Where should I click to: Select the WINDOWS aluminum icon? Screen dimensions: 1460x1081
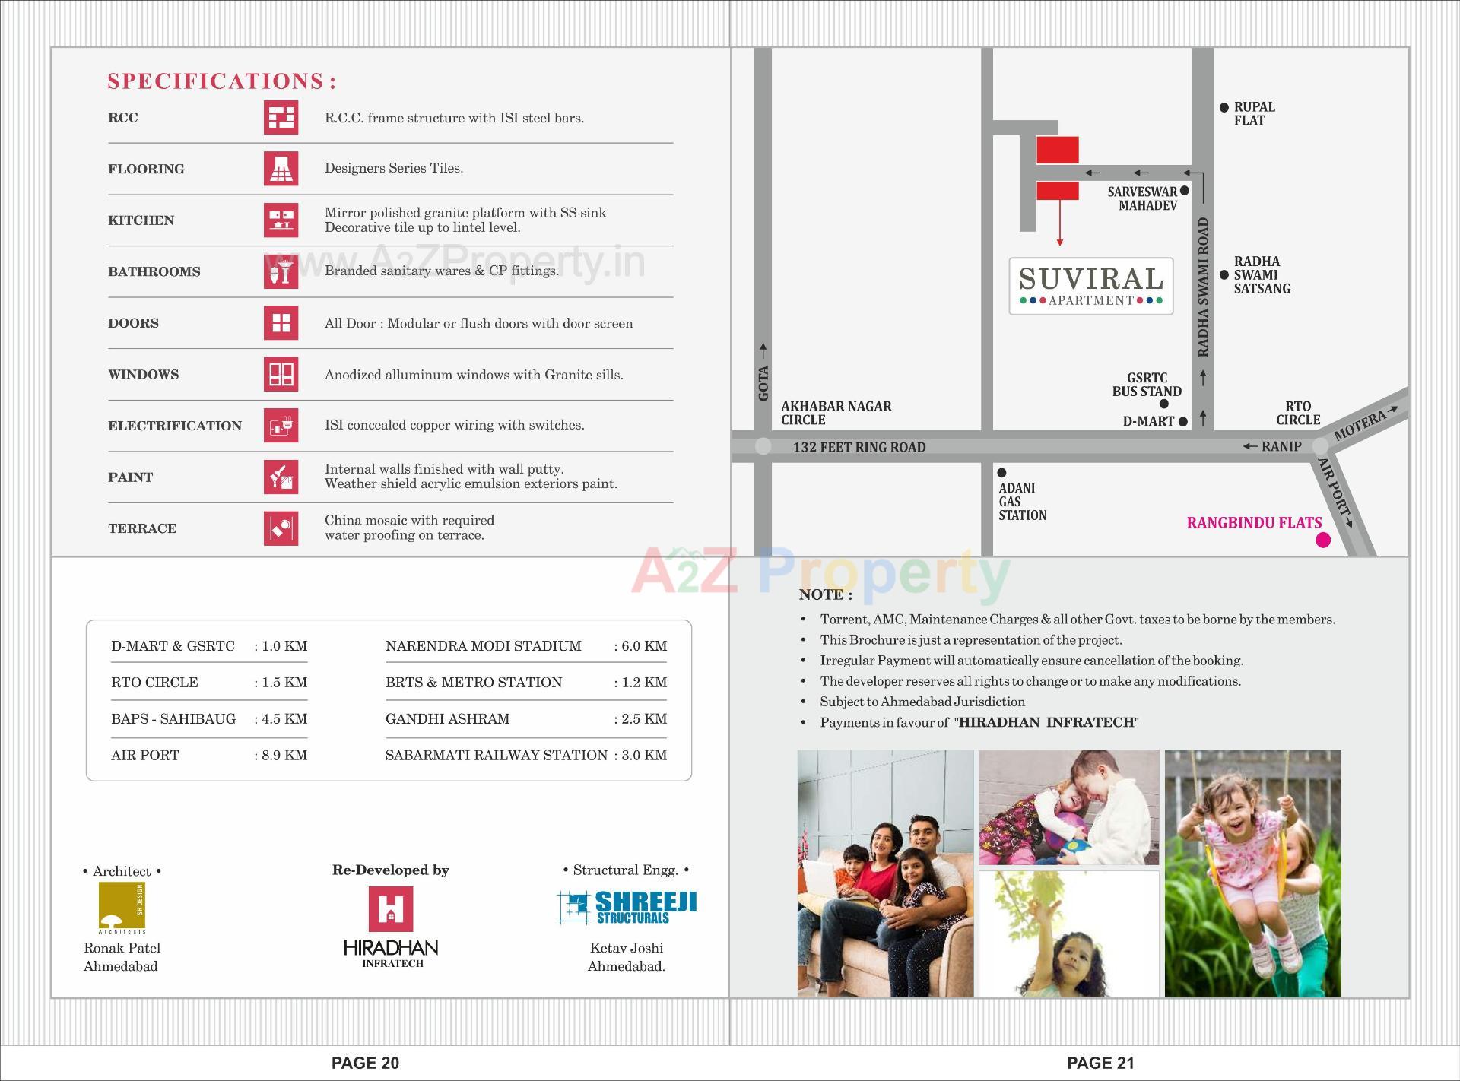click(x=281, y=374)
